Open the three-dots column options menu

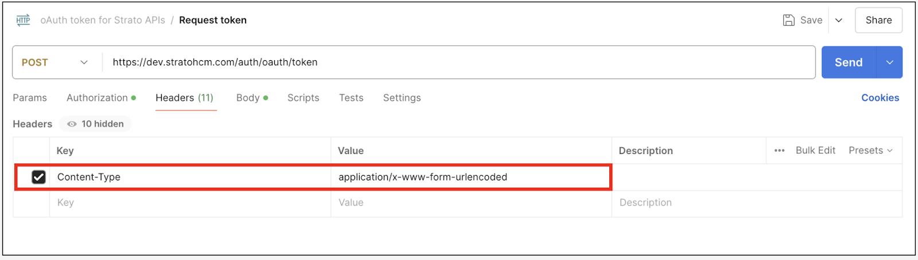[x=779, y=151]
